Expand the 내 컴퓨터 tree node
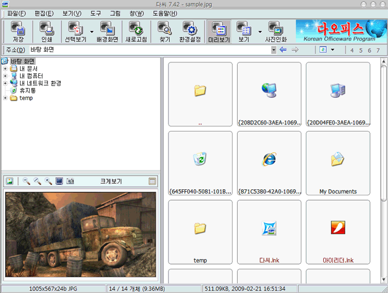Image resolution: width=388 pixels, height=293 pixels. coord(5,76)
